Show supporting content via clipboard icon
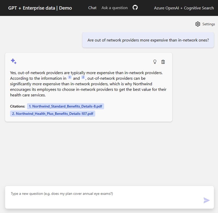 pos(163,62)
